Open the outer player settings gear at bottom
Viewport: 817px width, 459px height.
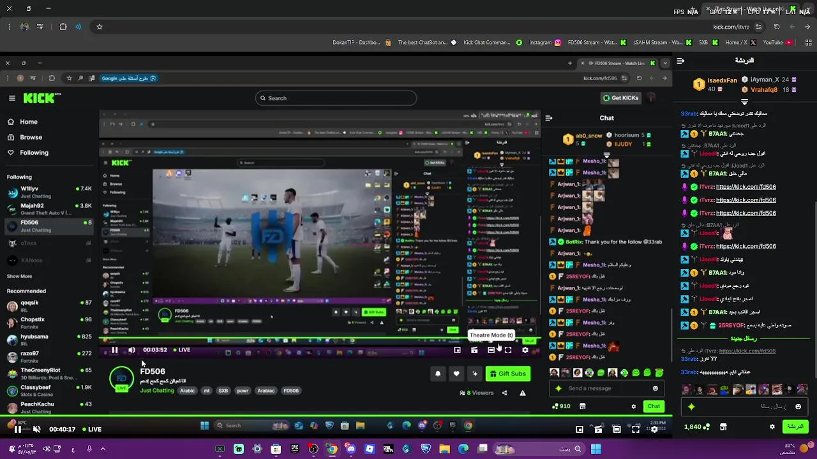pos(654,429)
